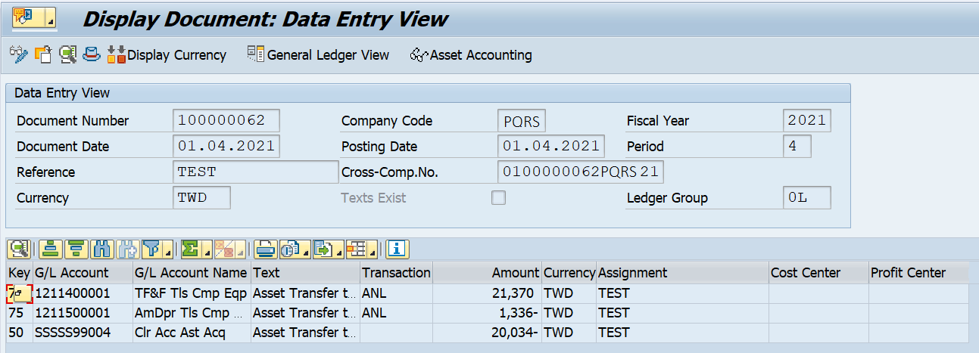Select the G/L Account column header
The width and height of the screenshot is (979, 353).
click(x=83, y=273)
